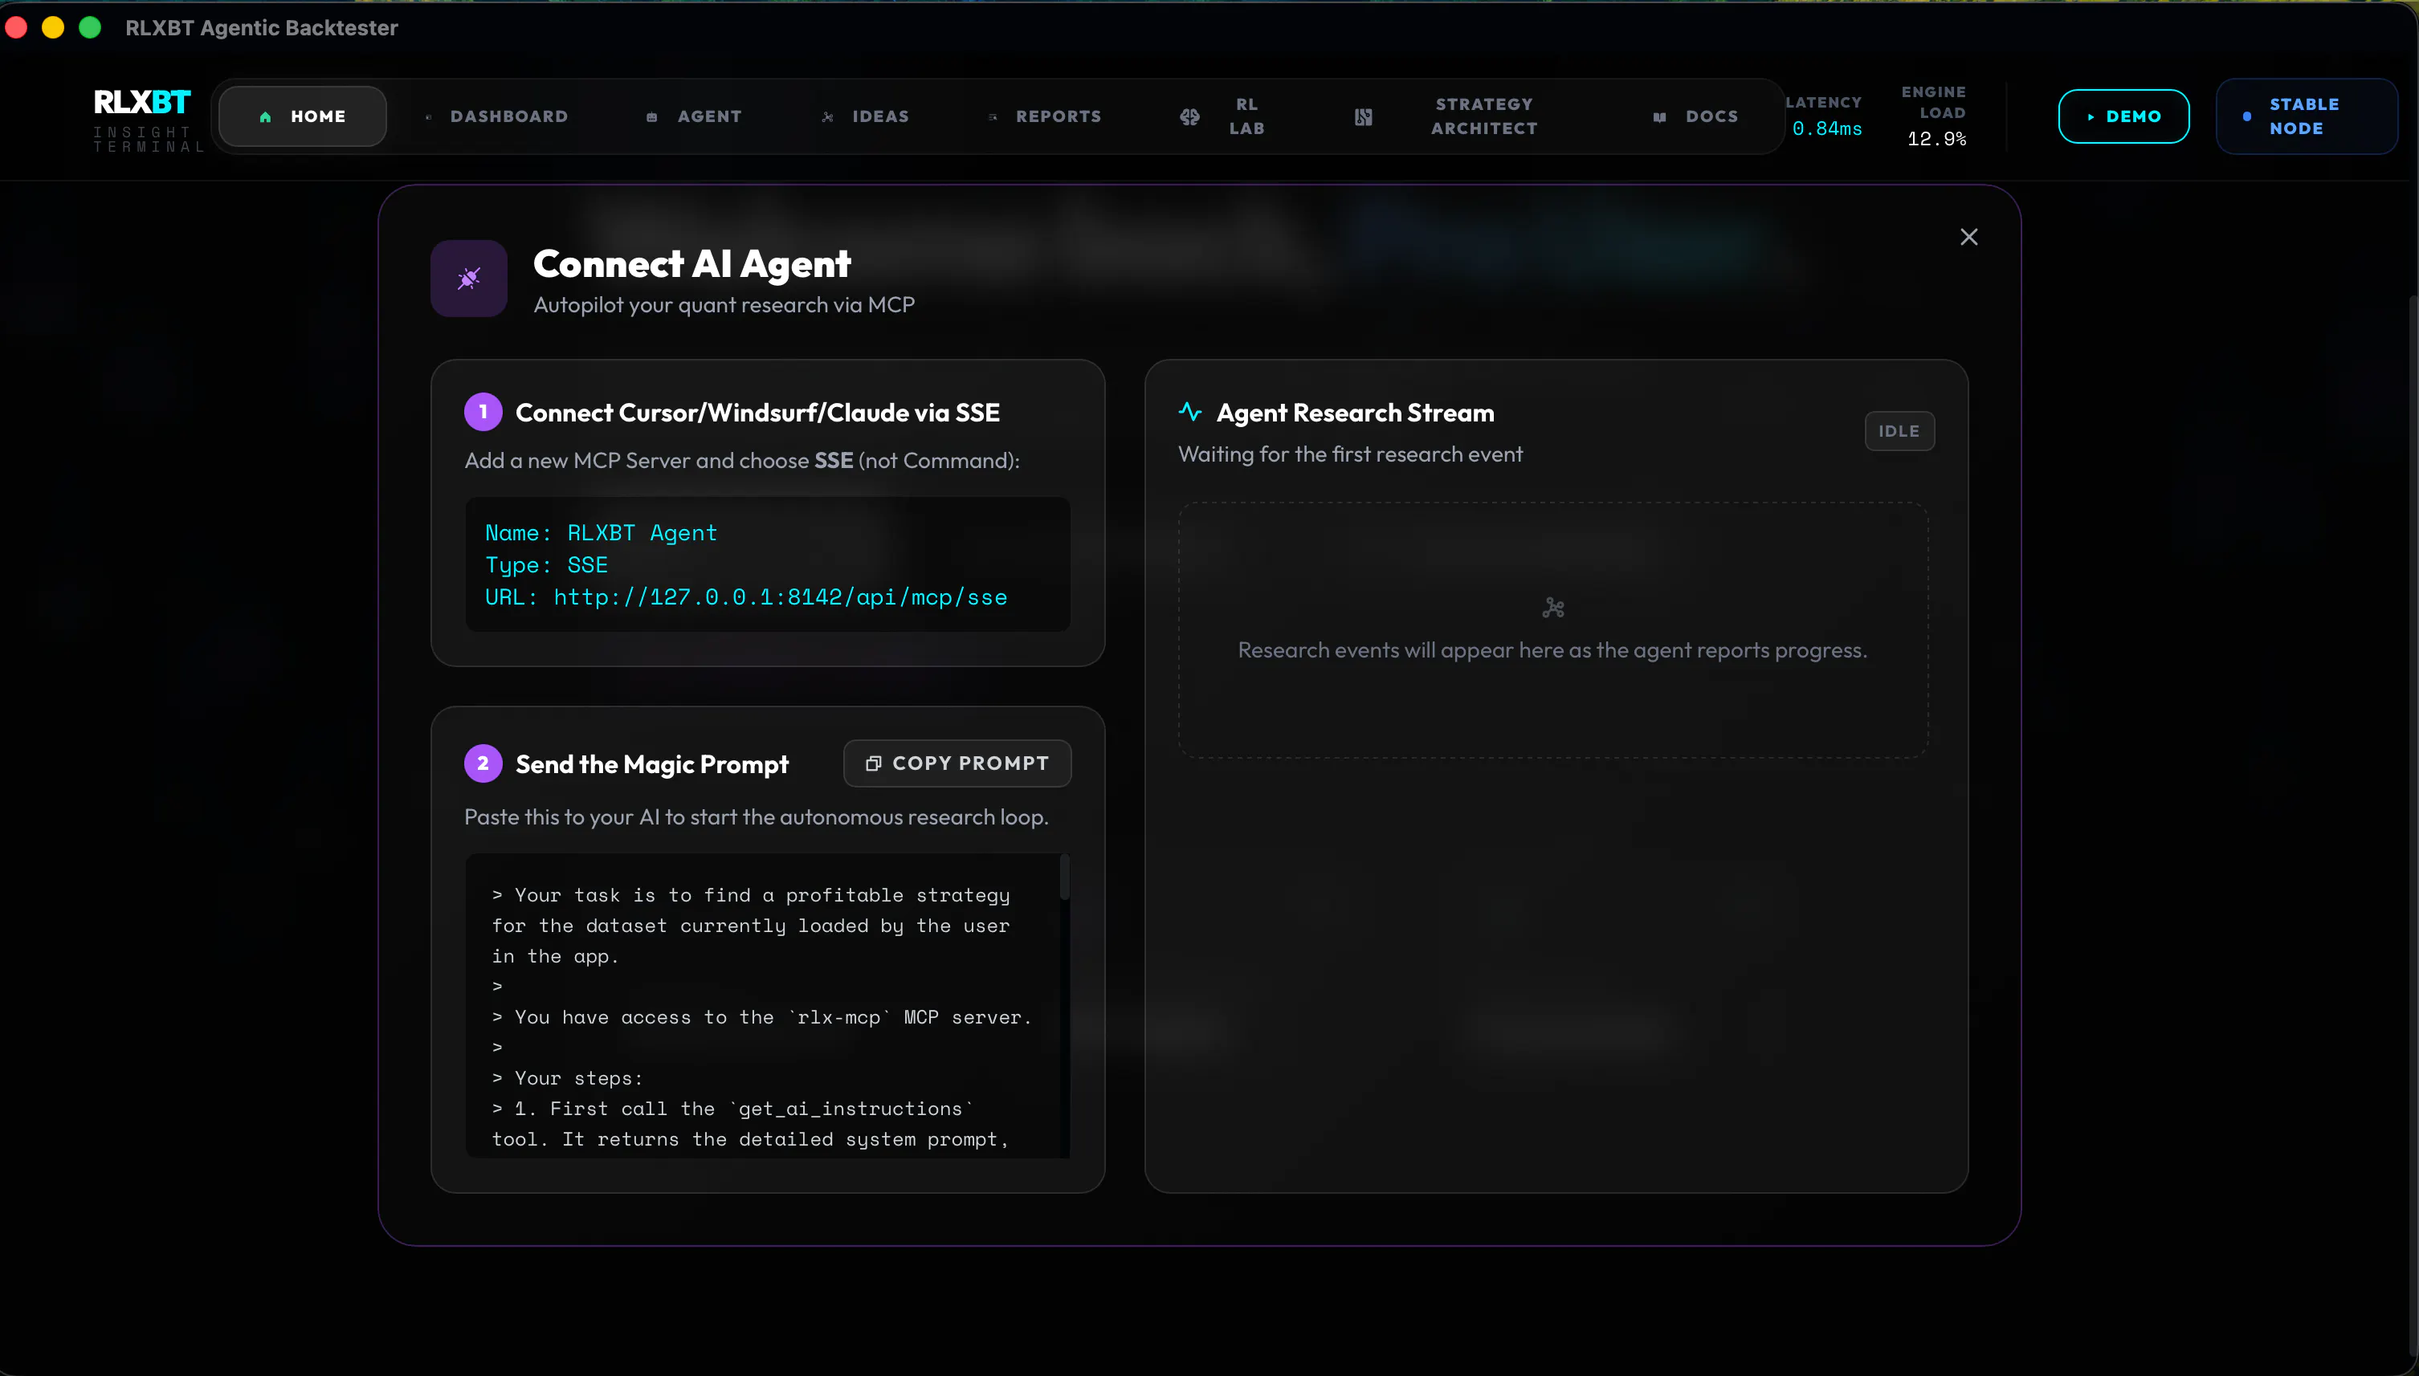
Task: Click the Ideas tab's small icon
Action: [x=828, y=117]
